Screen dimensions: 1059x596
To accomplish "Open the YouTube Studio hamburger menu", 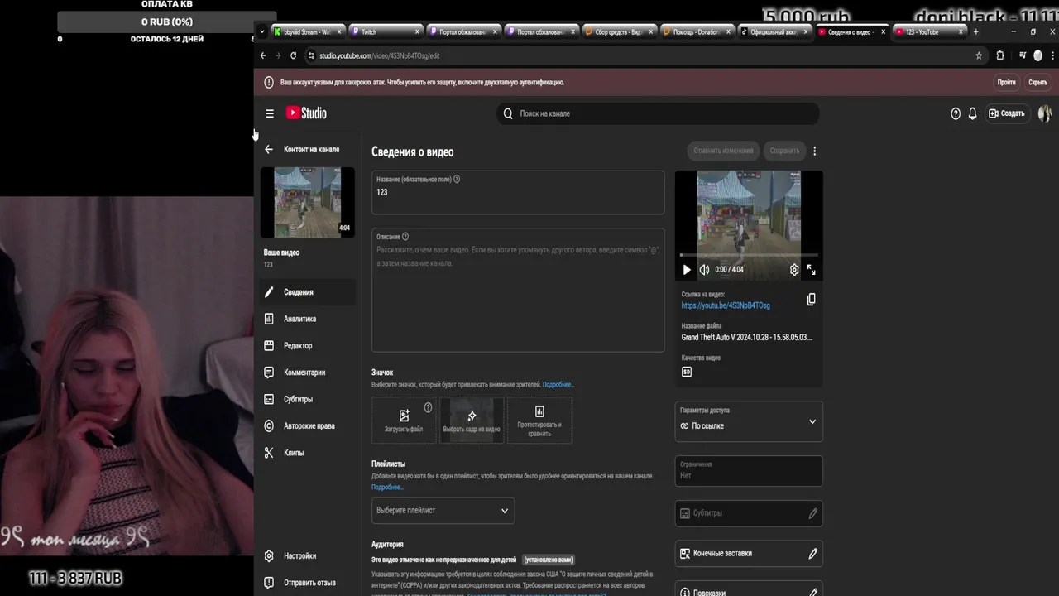I will [269, 113].
